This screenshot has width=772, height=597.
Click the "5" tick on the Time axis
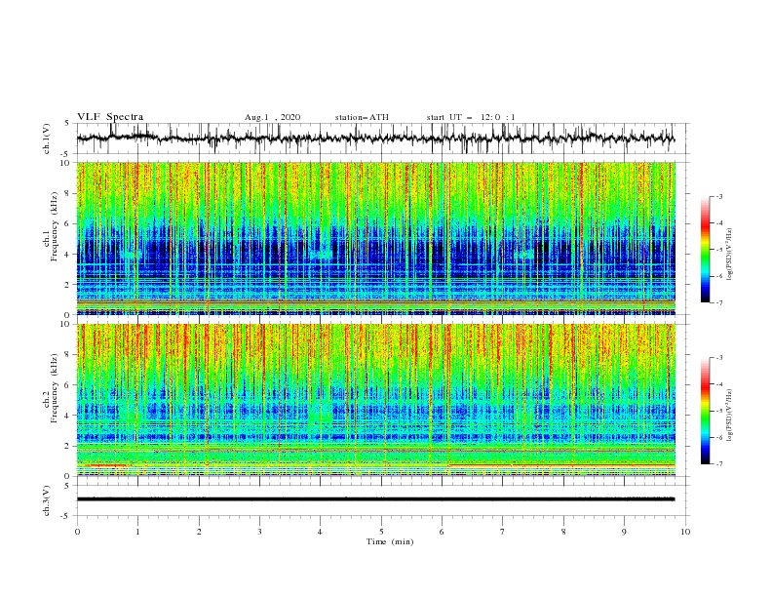click(381, 532)
